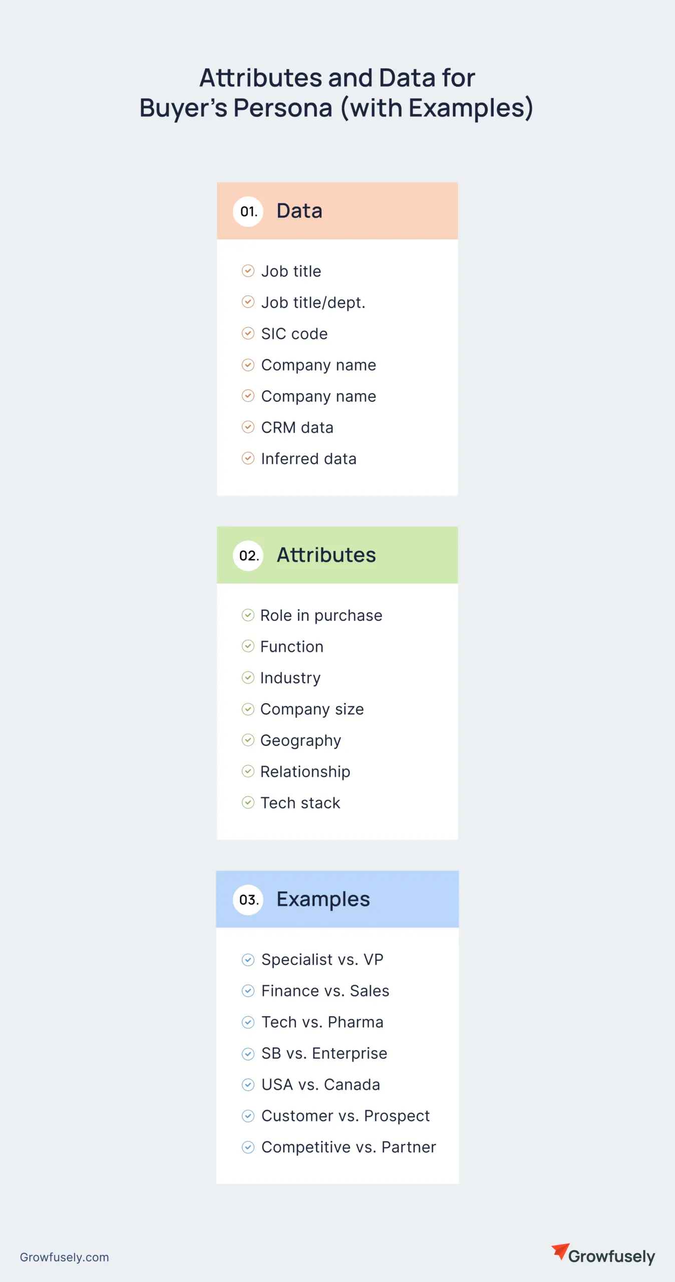Image resolution: width=675 pixels, height=1282 pixels.
Task: Click the check icon beside Tech stack
Action: pos(248,803)
